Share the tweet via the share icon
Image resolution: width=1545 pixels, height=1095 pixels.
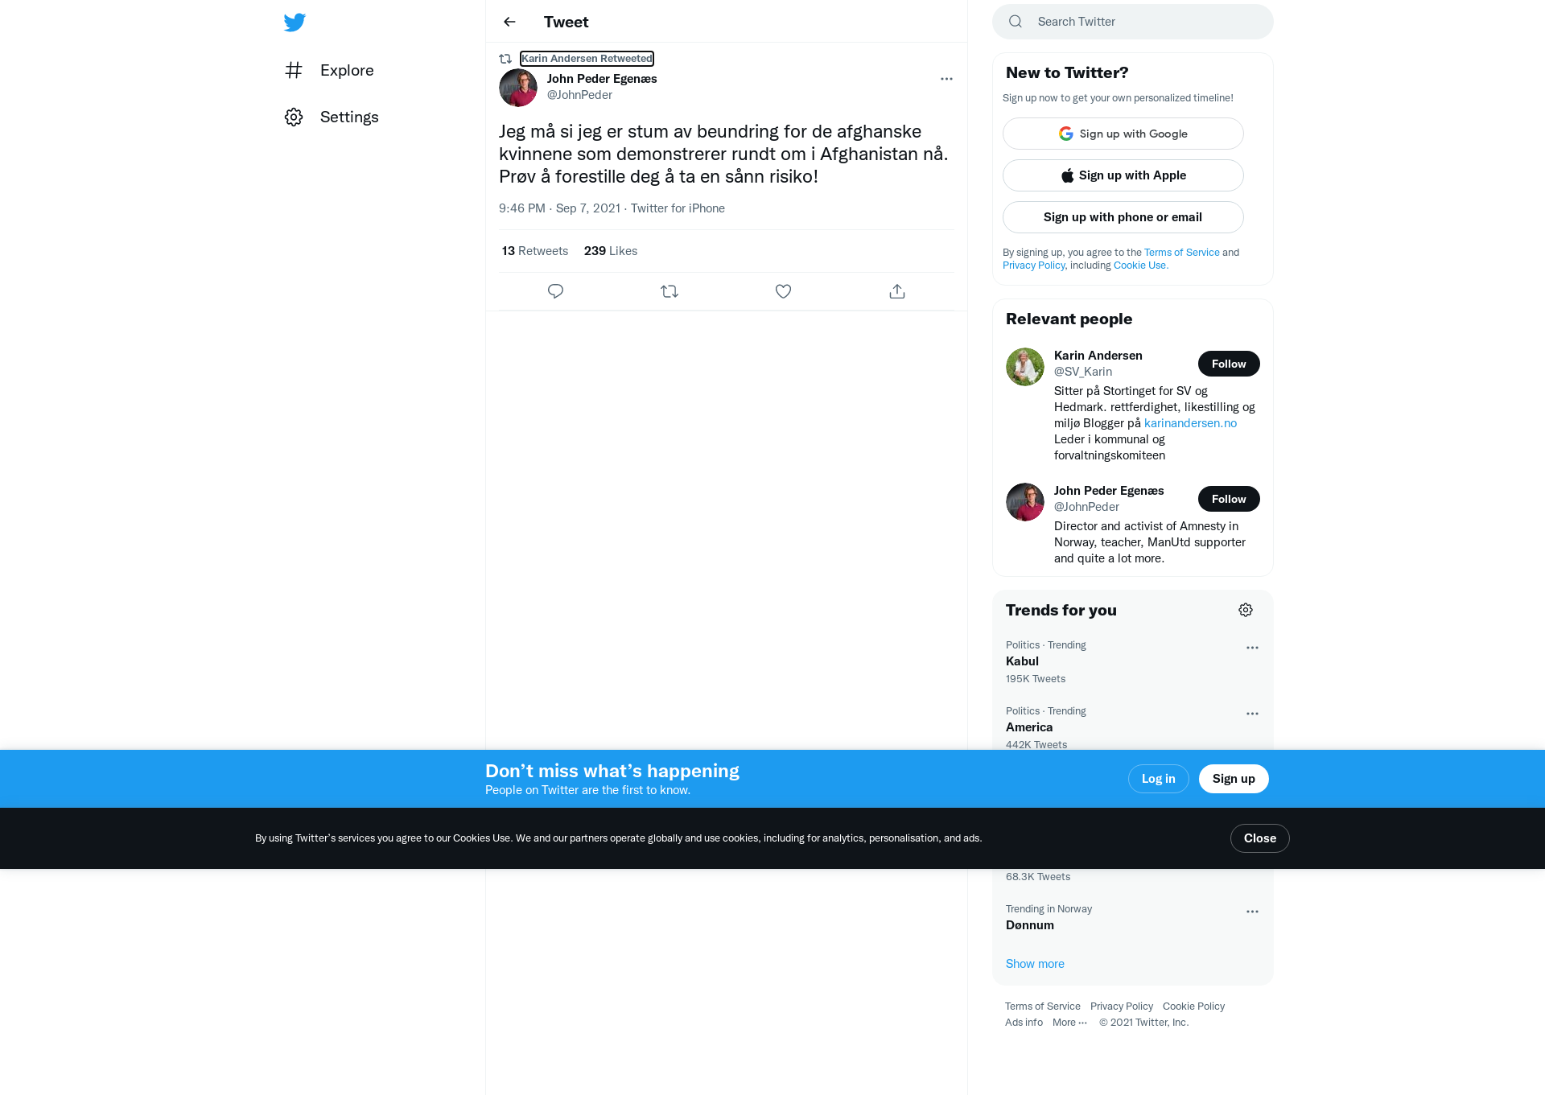click(897, 291)
